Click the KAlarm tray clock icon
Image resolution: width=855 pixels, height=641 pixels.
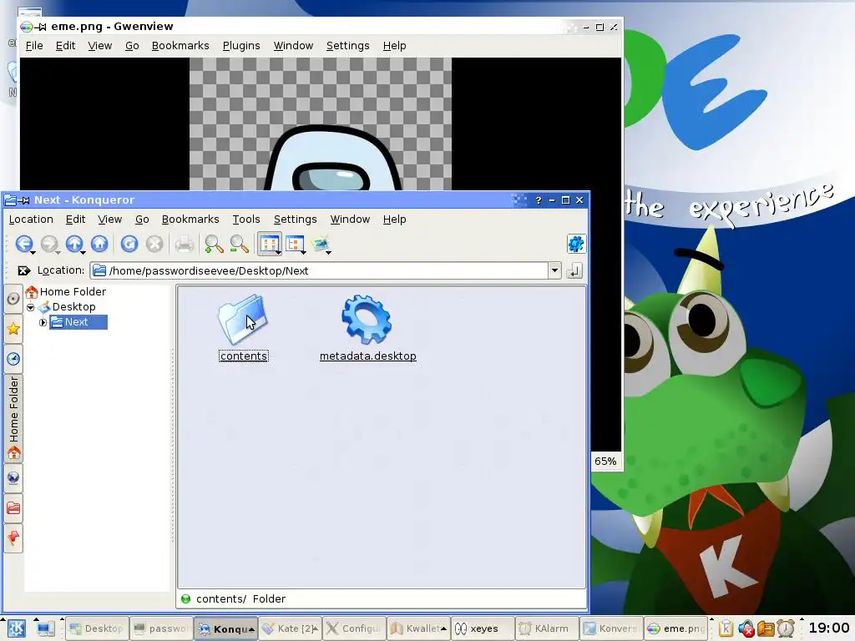pos(786,628)
